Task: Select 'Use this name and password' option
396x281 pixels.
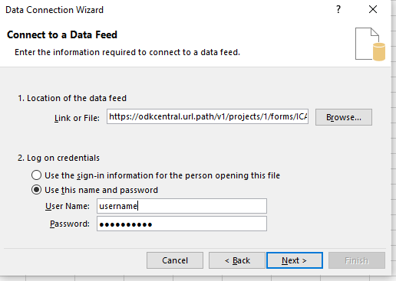Action: point(36,190)
